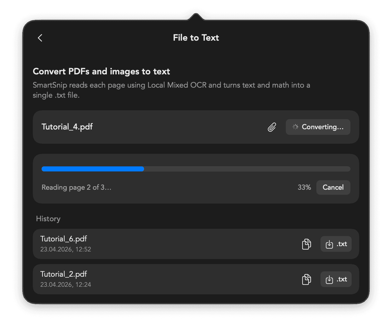Click the duplicate-pages icon in the Tutorial_6 row
The width and height of the screenshot is (392, 329).
(x=306, y=244)
